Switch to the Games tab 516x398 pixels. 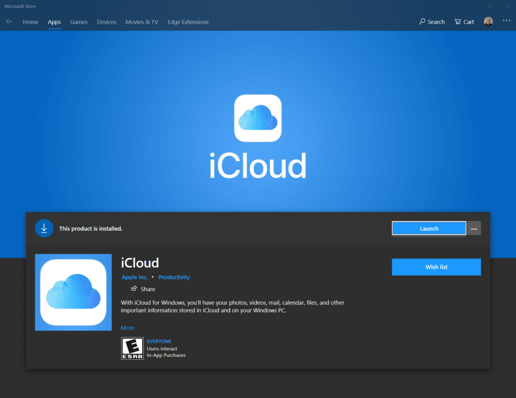(x=78, y=22)
